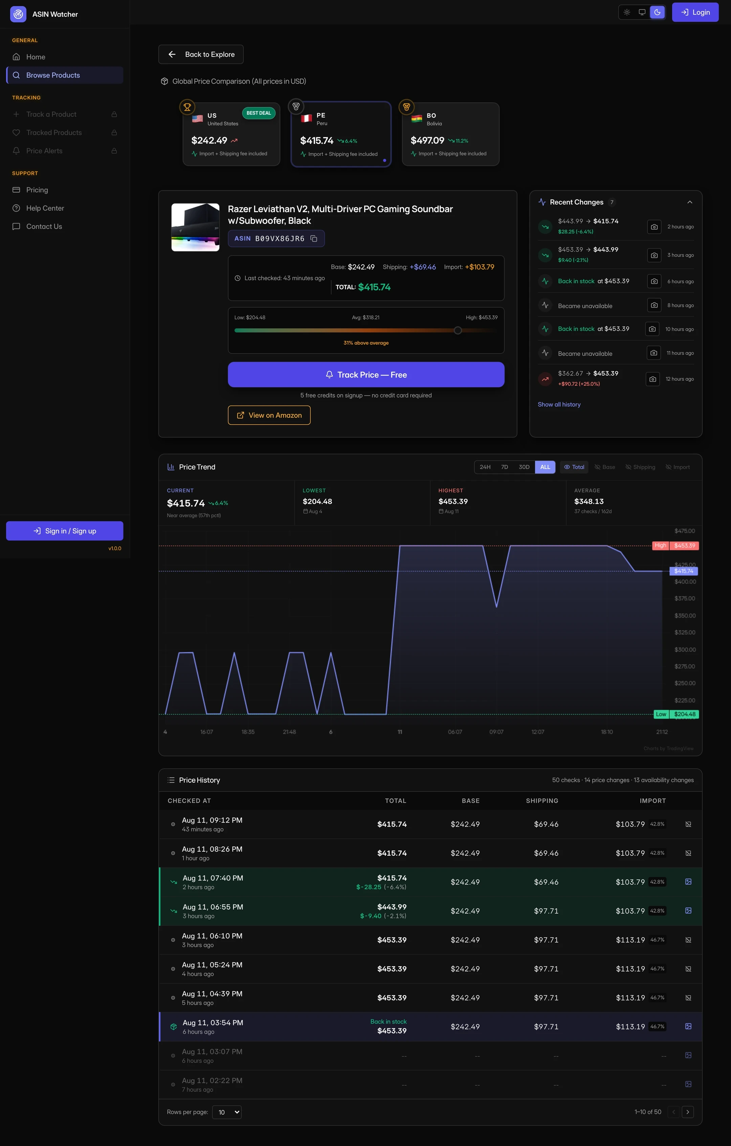
Task: Select the BO Bolivia price card
Action: tap(451, 134)
